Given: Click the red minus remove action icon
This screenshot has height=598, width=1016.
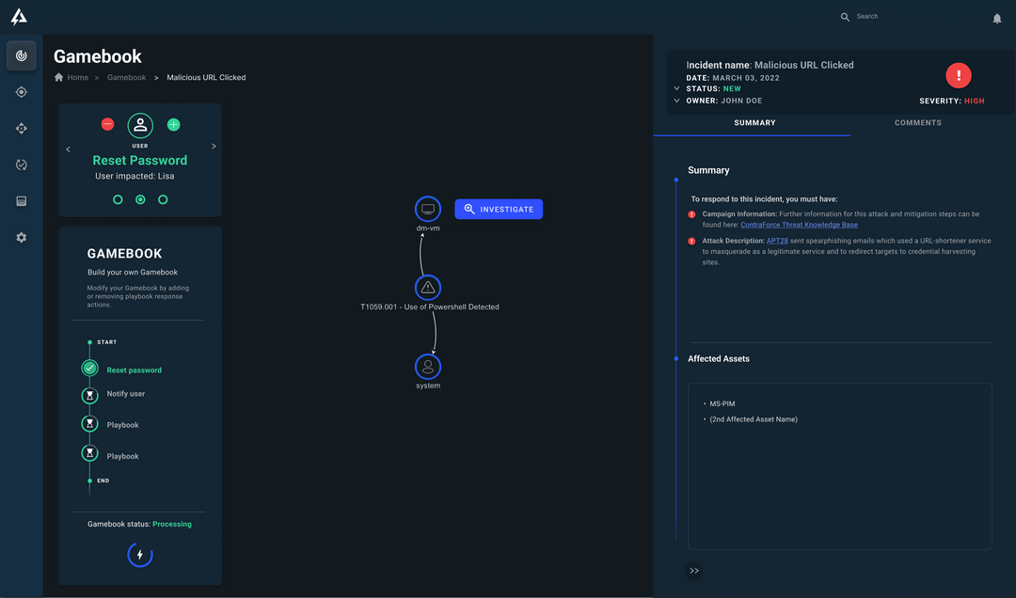Looking at the screenshot, I should pos(107,124).
